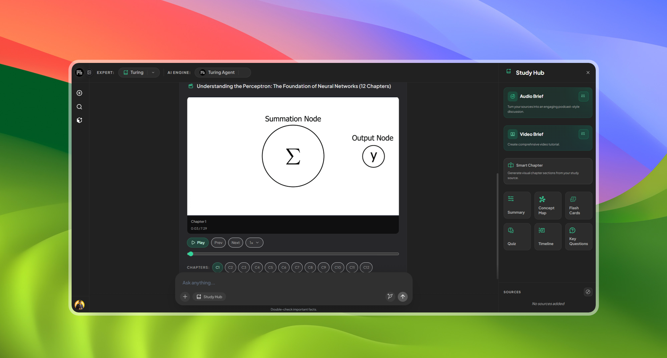Image resolution: width=667 pixels, height=358 pixels.
Task: Click the video progress slider handle
Action: tap(190, 254)
